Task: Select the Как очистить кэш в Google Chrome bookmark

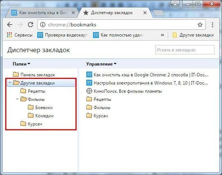Action: pyautogui.click(x=147, y=75)
